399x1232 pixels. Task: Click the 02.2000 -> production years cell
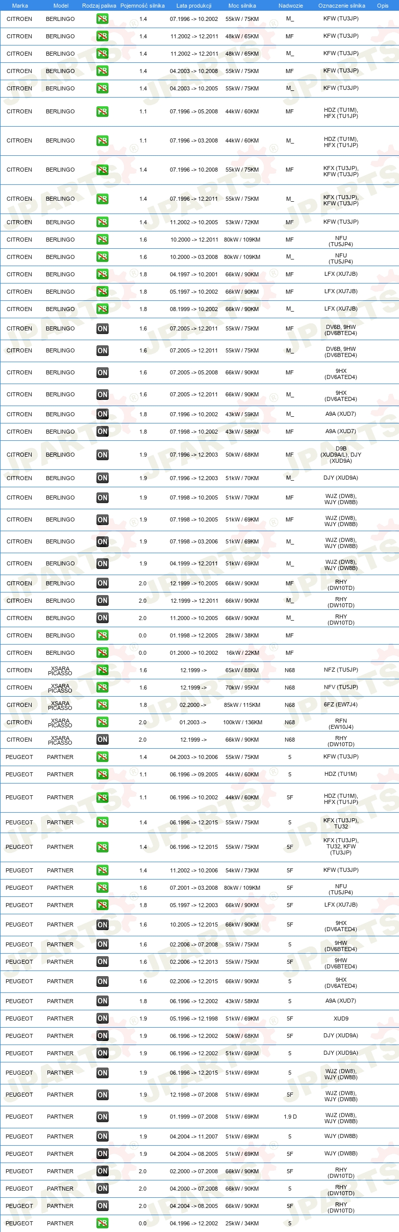pos(193,705)
